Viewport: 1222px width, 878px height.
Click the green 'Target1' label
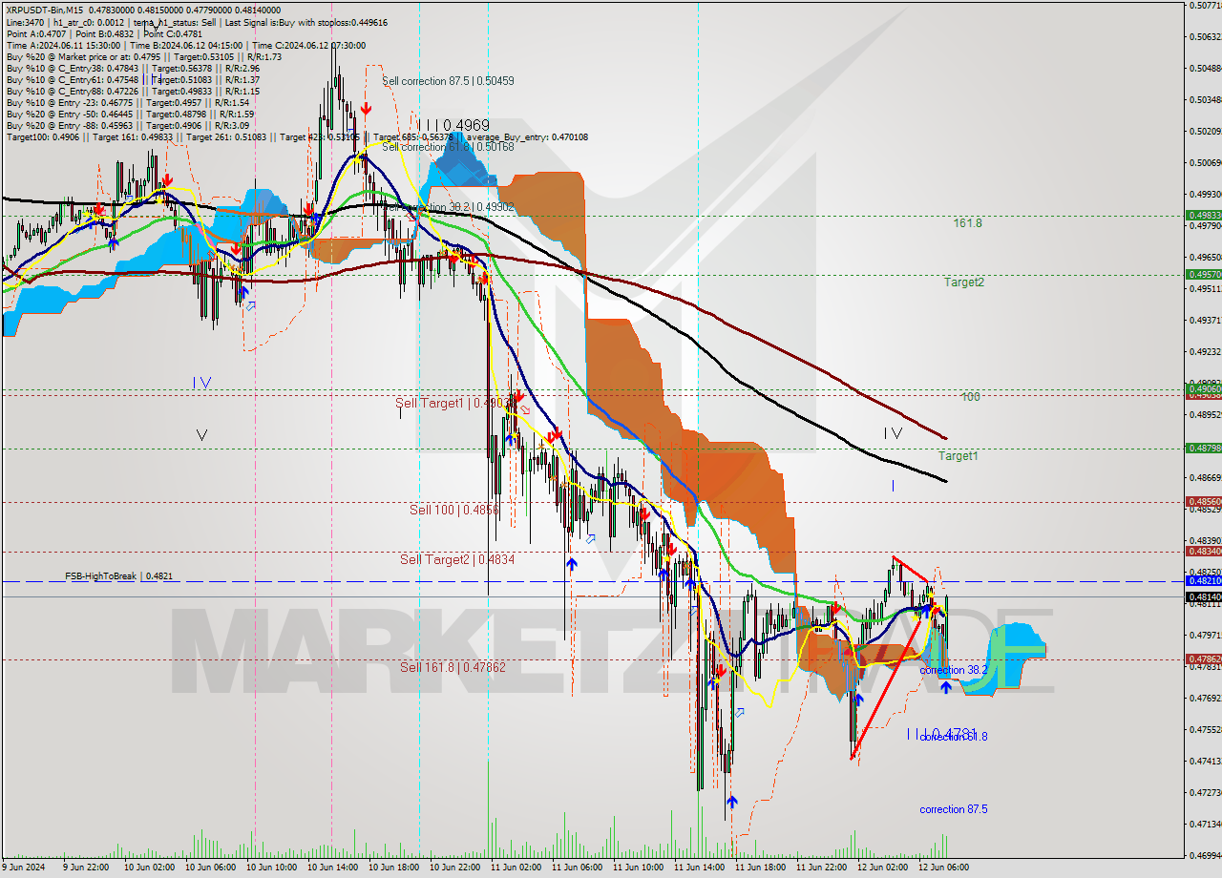pyautogui.click(x=958, y=456)
